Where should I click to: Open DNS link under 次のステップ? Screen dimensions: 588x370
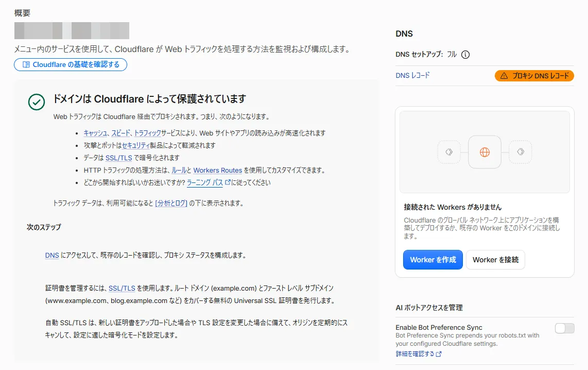click(52, 255)
